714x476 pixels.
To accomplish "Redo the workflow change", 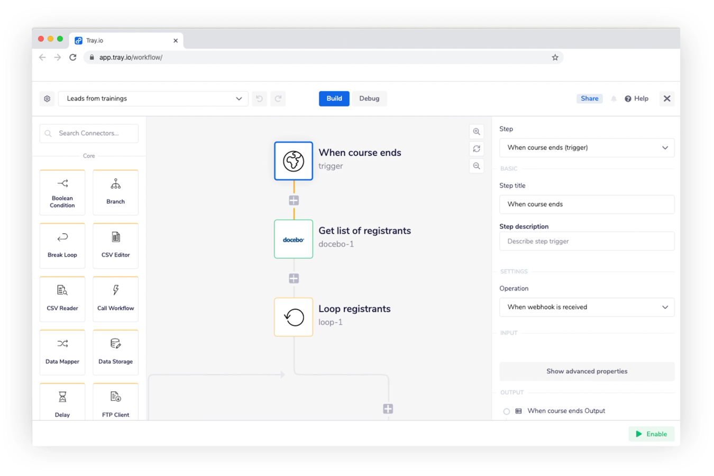I will 278,99.
